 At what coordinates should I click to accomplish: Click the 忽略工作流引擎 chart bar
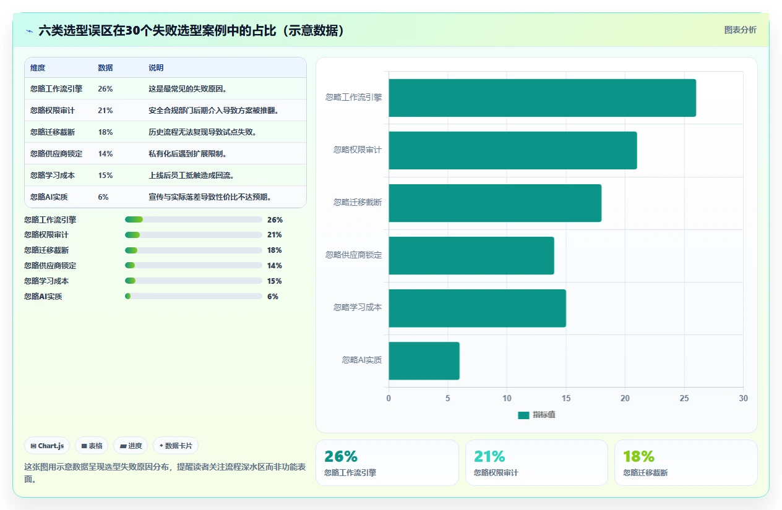pos(542,98)
